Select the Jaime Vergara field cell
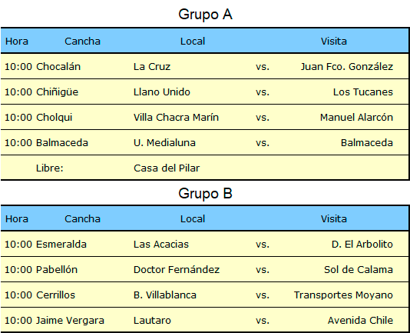The image size is (410, 333). 70,321
